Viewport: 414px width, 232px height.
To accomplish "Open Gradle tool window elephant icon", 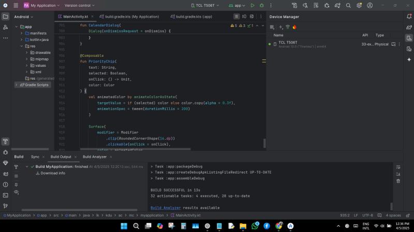I will 409,27.
